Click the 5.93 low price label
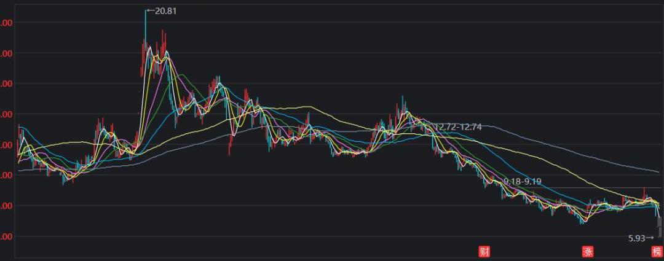The height and width of the screenshot is (261, 664). (x=636, y=238)
